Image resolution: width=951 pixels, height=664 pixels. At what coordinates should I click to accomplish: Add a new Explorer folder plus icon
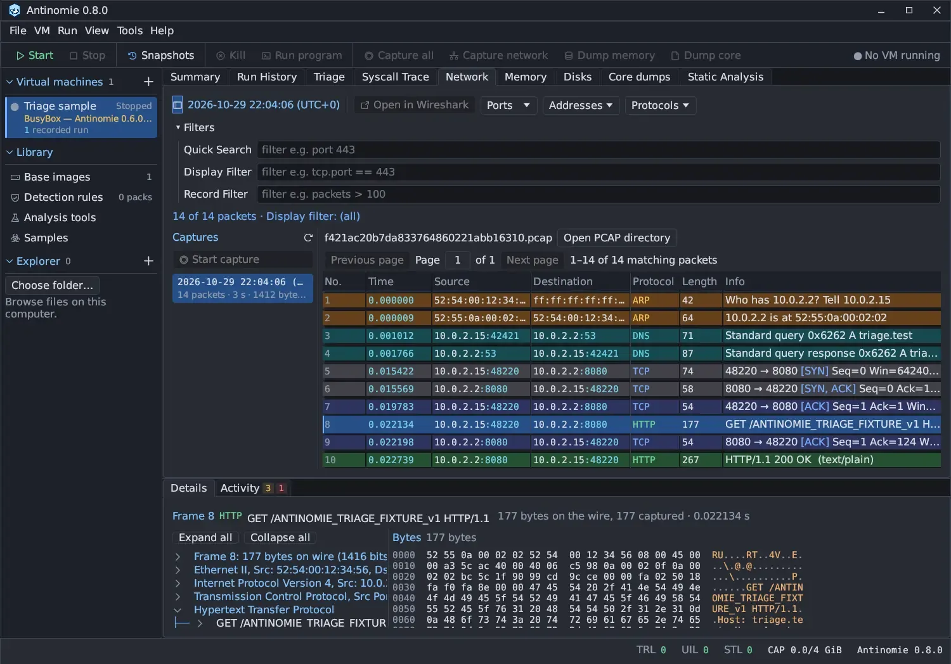pyautogui.click(x=148, y=261)
